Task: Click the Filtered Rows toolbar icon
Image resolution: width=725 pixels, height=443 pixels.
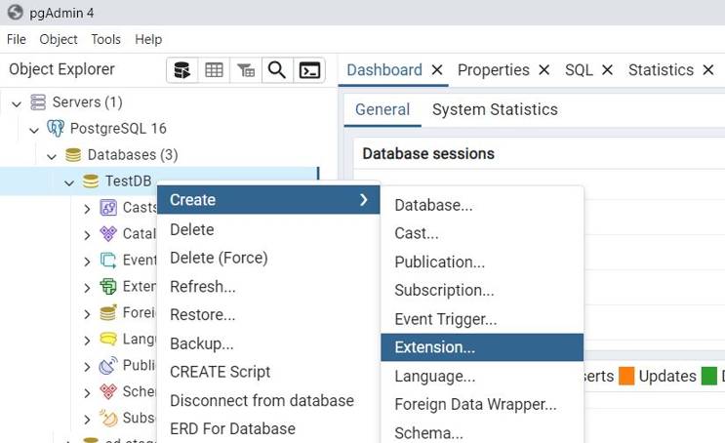Action: 246,70
